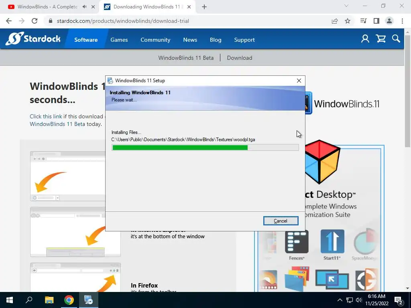The height and width of the screenshot is (308, 411).
Task: Click the share page icon in address bar
Action: (x=335, y=21)
